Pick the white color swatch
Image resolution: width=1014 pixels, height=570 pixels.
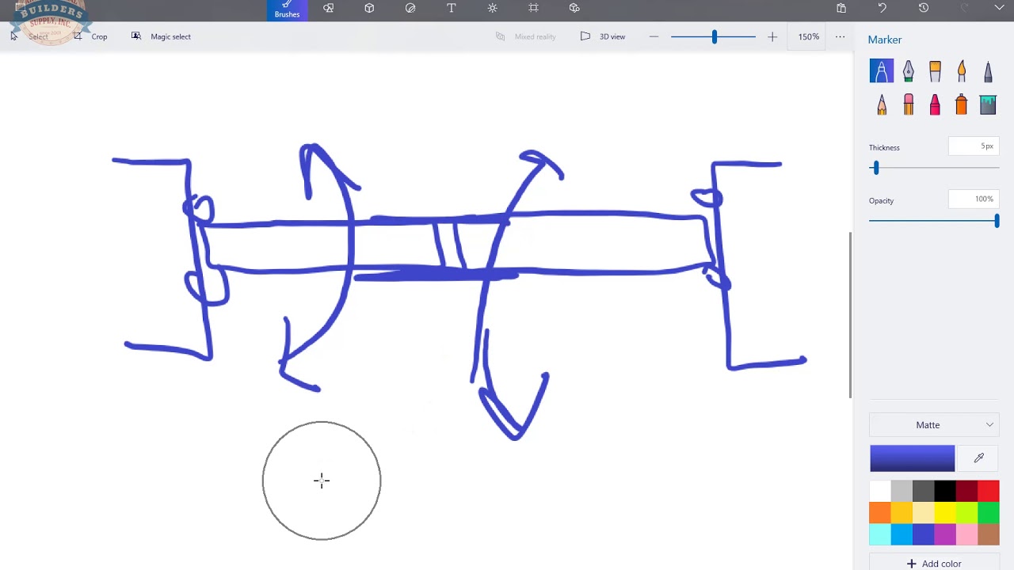880,491
